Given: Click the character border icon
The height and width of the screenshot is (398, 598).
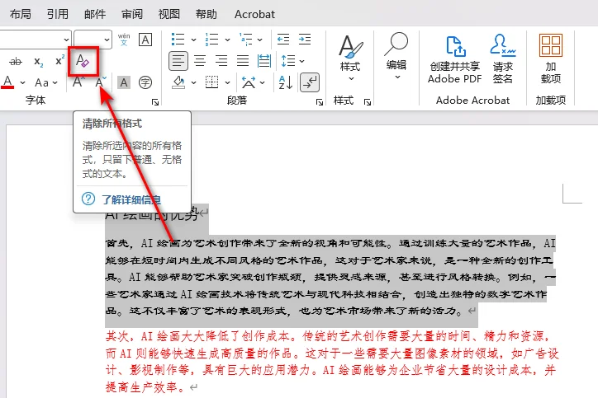Looking at the screenshot, I should tap(145, 40).
